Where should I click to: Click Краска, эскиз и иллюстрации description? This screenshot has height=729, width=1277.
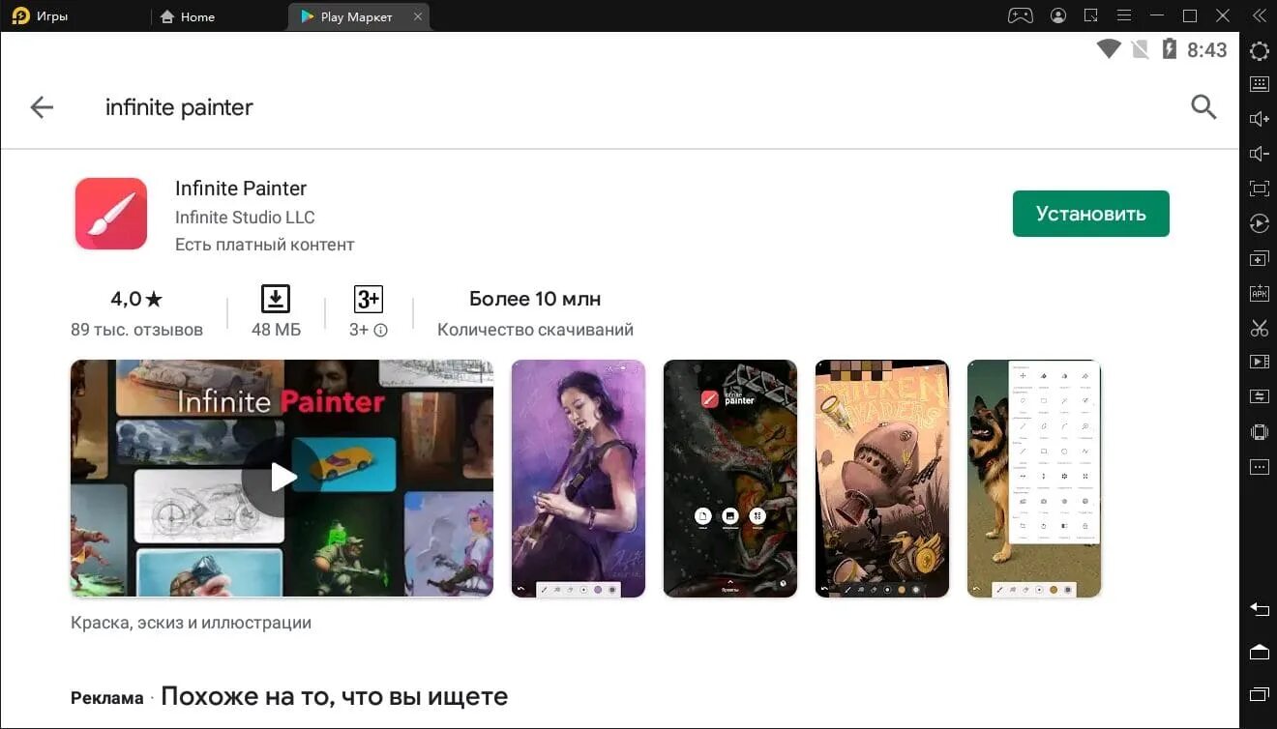[191, 623]
